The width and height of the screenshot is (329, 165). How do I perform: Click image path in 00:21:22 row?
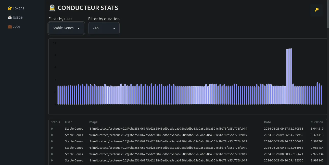[x=168, y=148]
